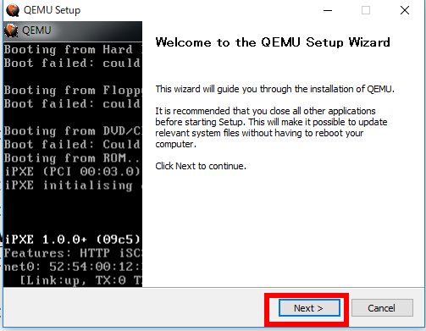
Task: Click the 'It is recommended' paragraph
Action: pos(271,128)
